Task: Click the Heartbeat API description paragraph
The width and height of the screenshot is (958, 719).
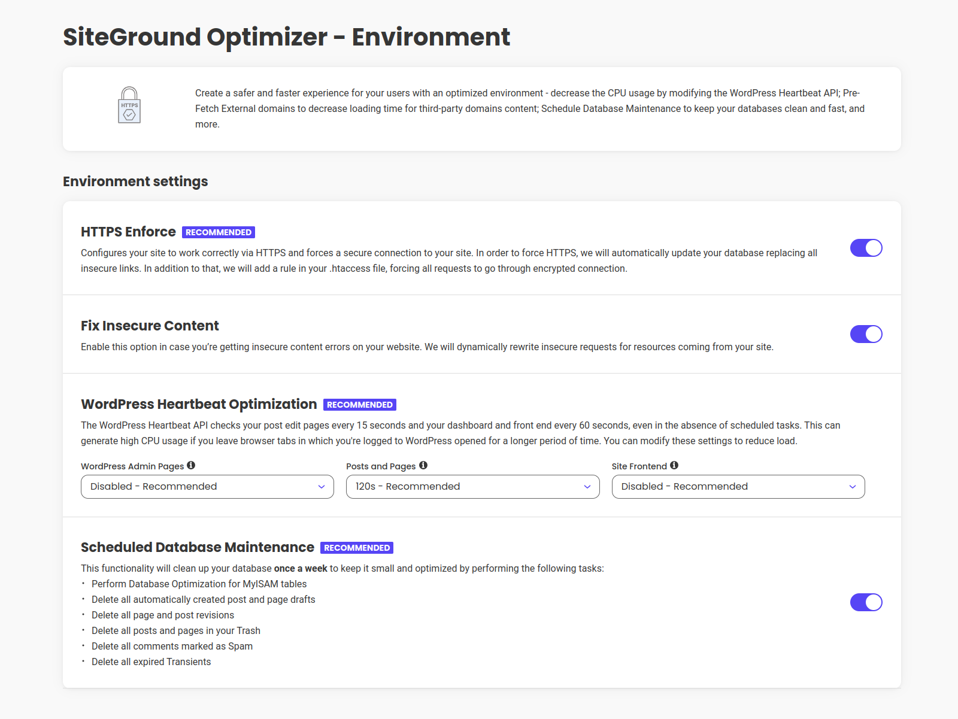Action: coord(460,433)
